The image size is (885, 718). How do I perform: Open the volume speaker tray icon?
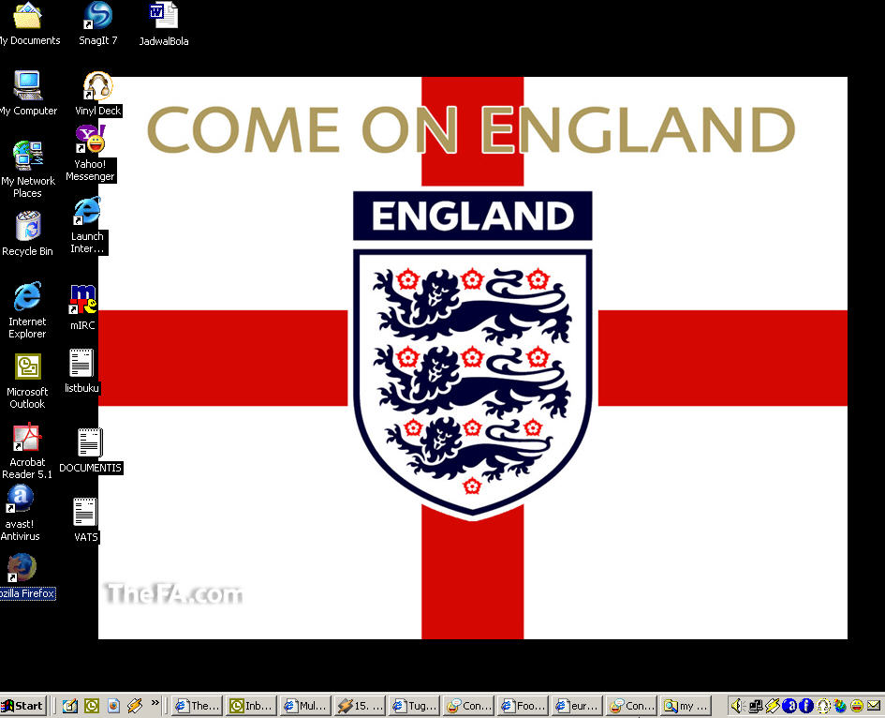[x=738, y=706]
